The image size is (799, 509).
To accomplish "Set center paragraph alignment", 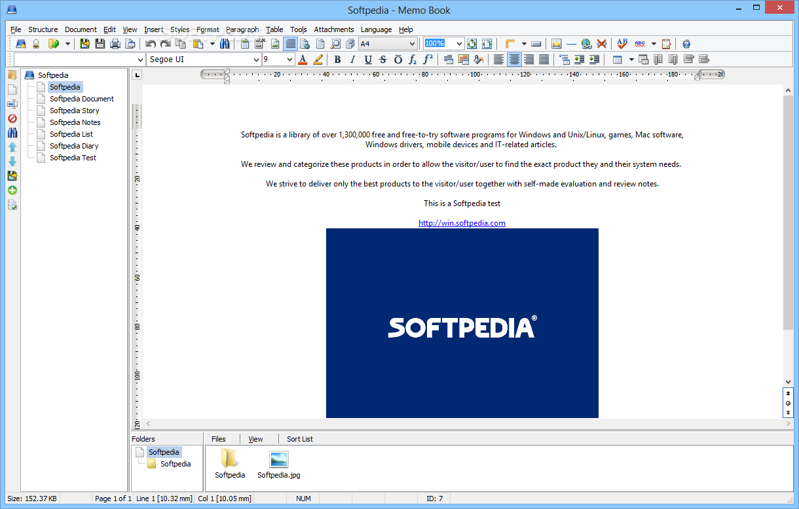I will 514,60.
